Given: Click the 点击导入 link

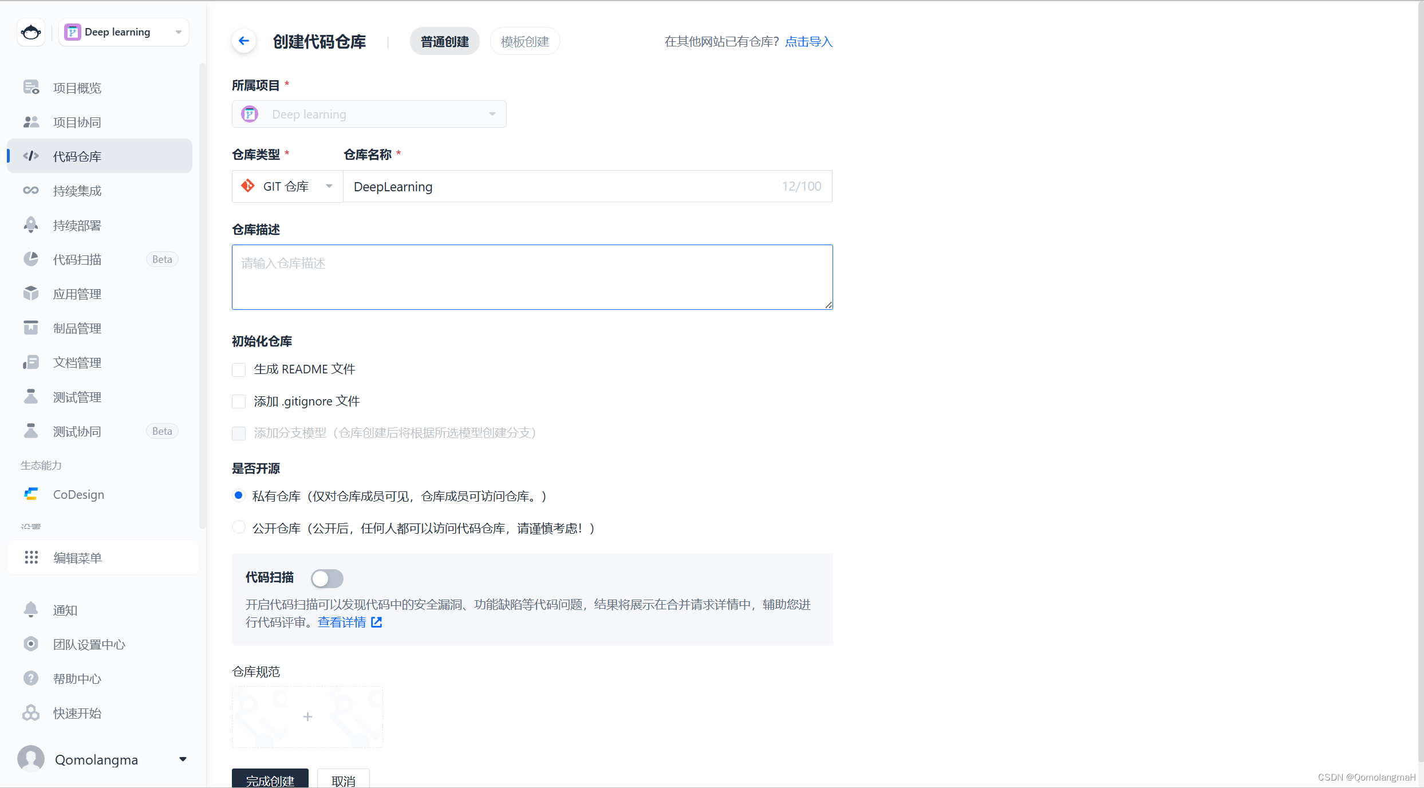Looking at the screenshot, I should pyautogui.click(x=808, y=41).
